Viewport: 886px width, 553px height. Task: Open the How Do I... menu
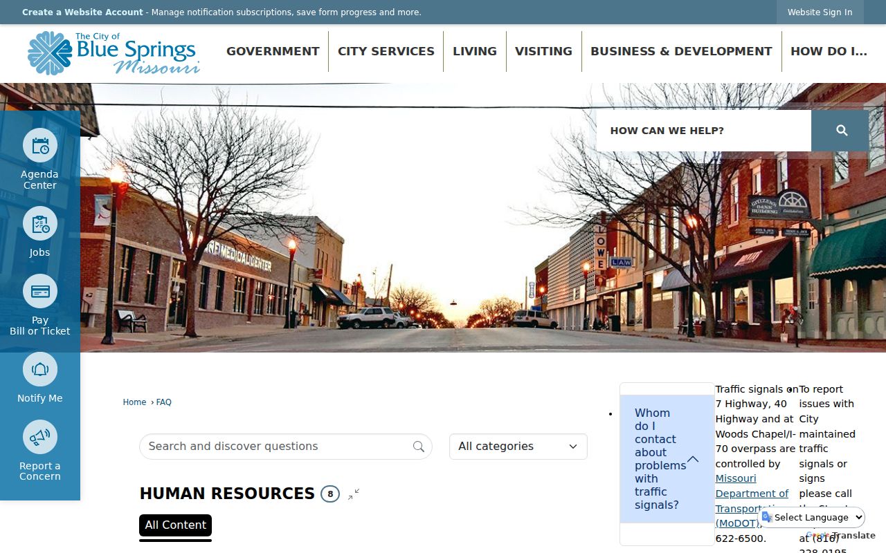tap(829, 51)
